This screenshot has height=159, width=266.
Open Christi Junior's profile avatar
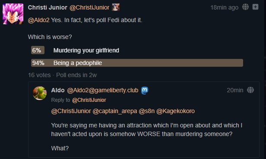click(13, 14)
